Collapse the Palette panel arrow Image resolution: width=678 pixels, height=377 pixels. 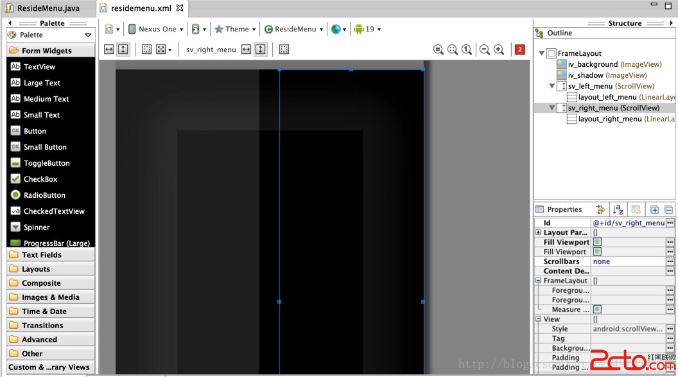(10, 23)
